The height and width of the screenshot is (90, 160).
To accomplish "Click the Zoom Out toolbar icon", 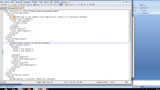I will pyautogui.click(x=44, y=5).
